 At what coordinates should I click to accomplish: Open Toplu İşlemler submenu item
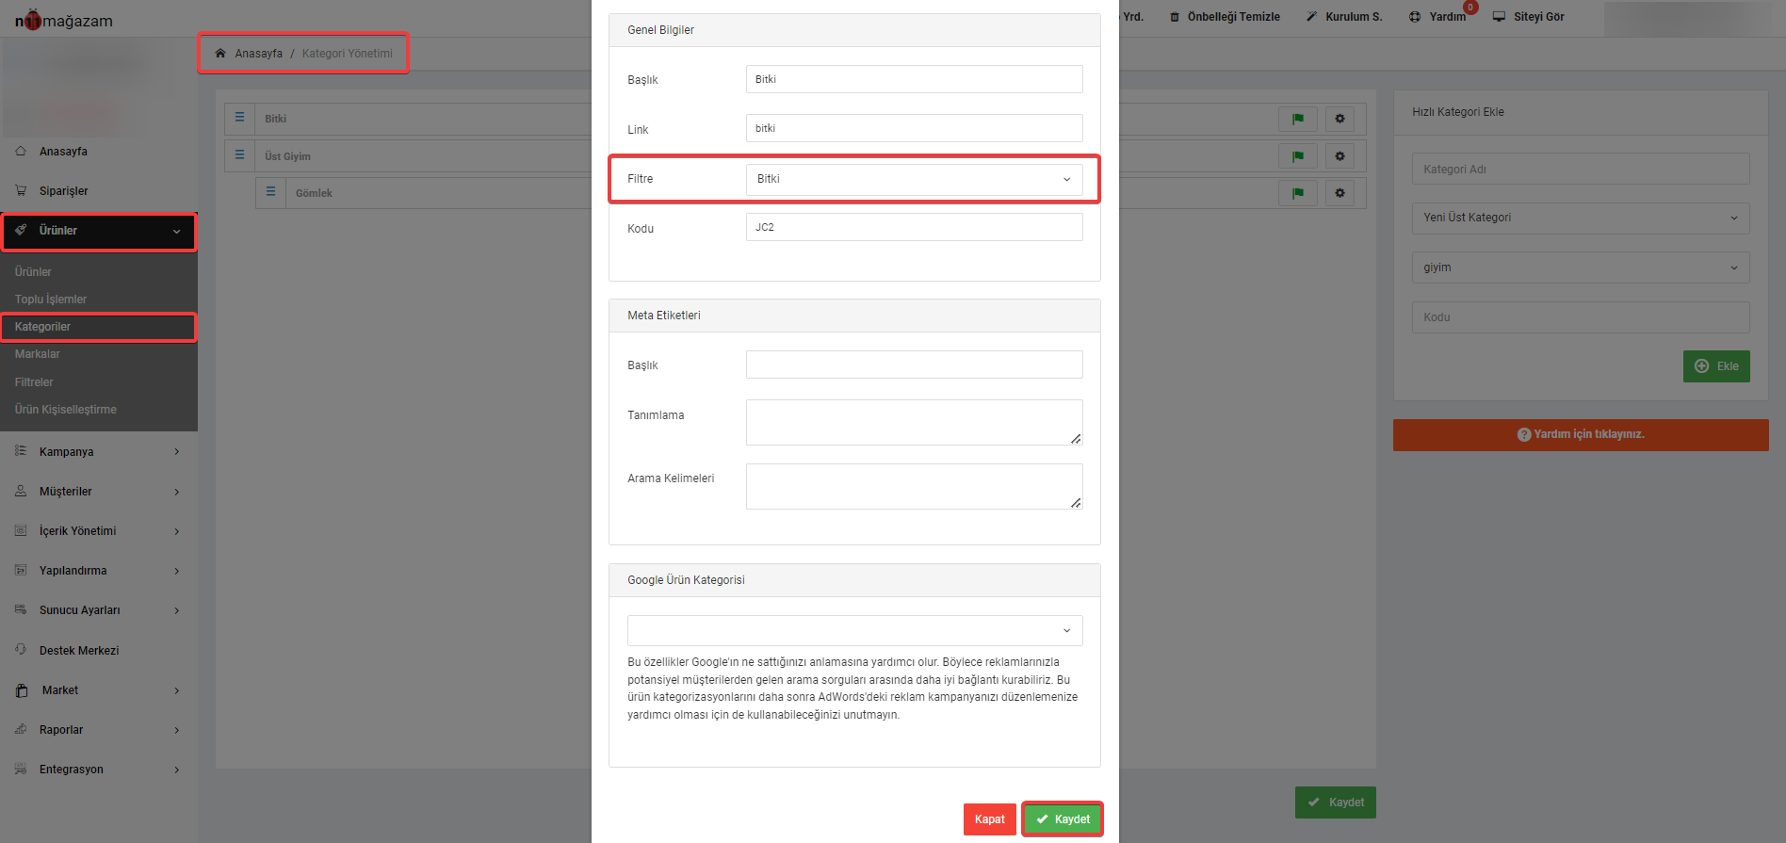[51, 300]
